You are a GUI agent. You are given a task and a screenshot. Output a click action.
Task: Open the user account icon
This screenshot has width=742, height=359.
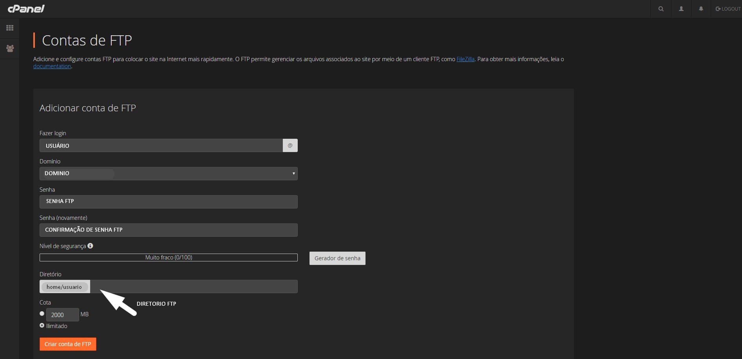click(x=681, y=9)
